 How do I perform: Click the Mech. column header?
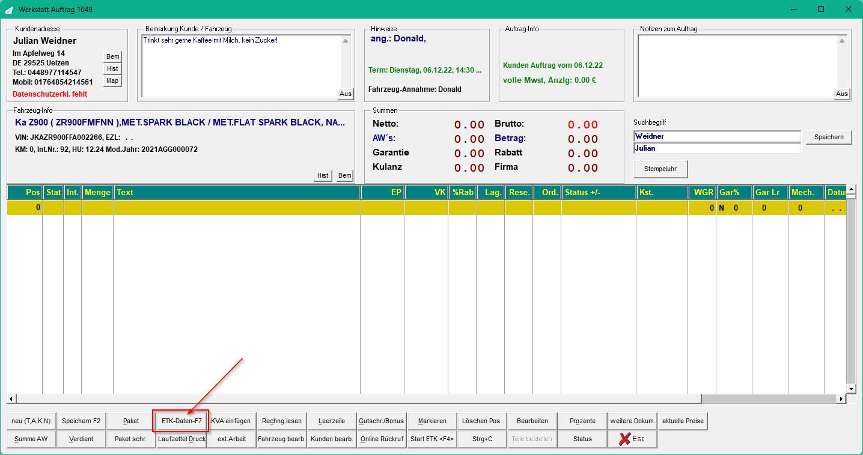(807, 192)
